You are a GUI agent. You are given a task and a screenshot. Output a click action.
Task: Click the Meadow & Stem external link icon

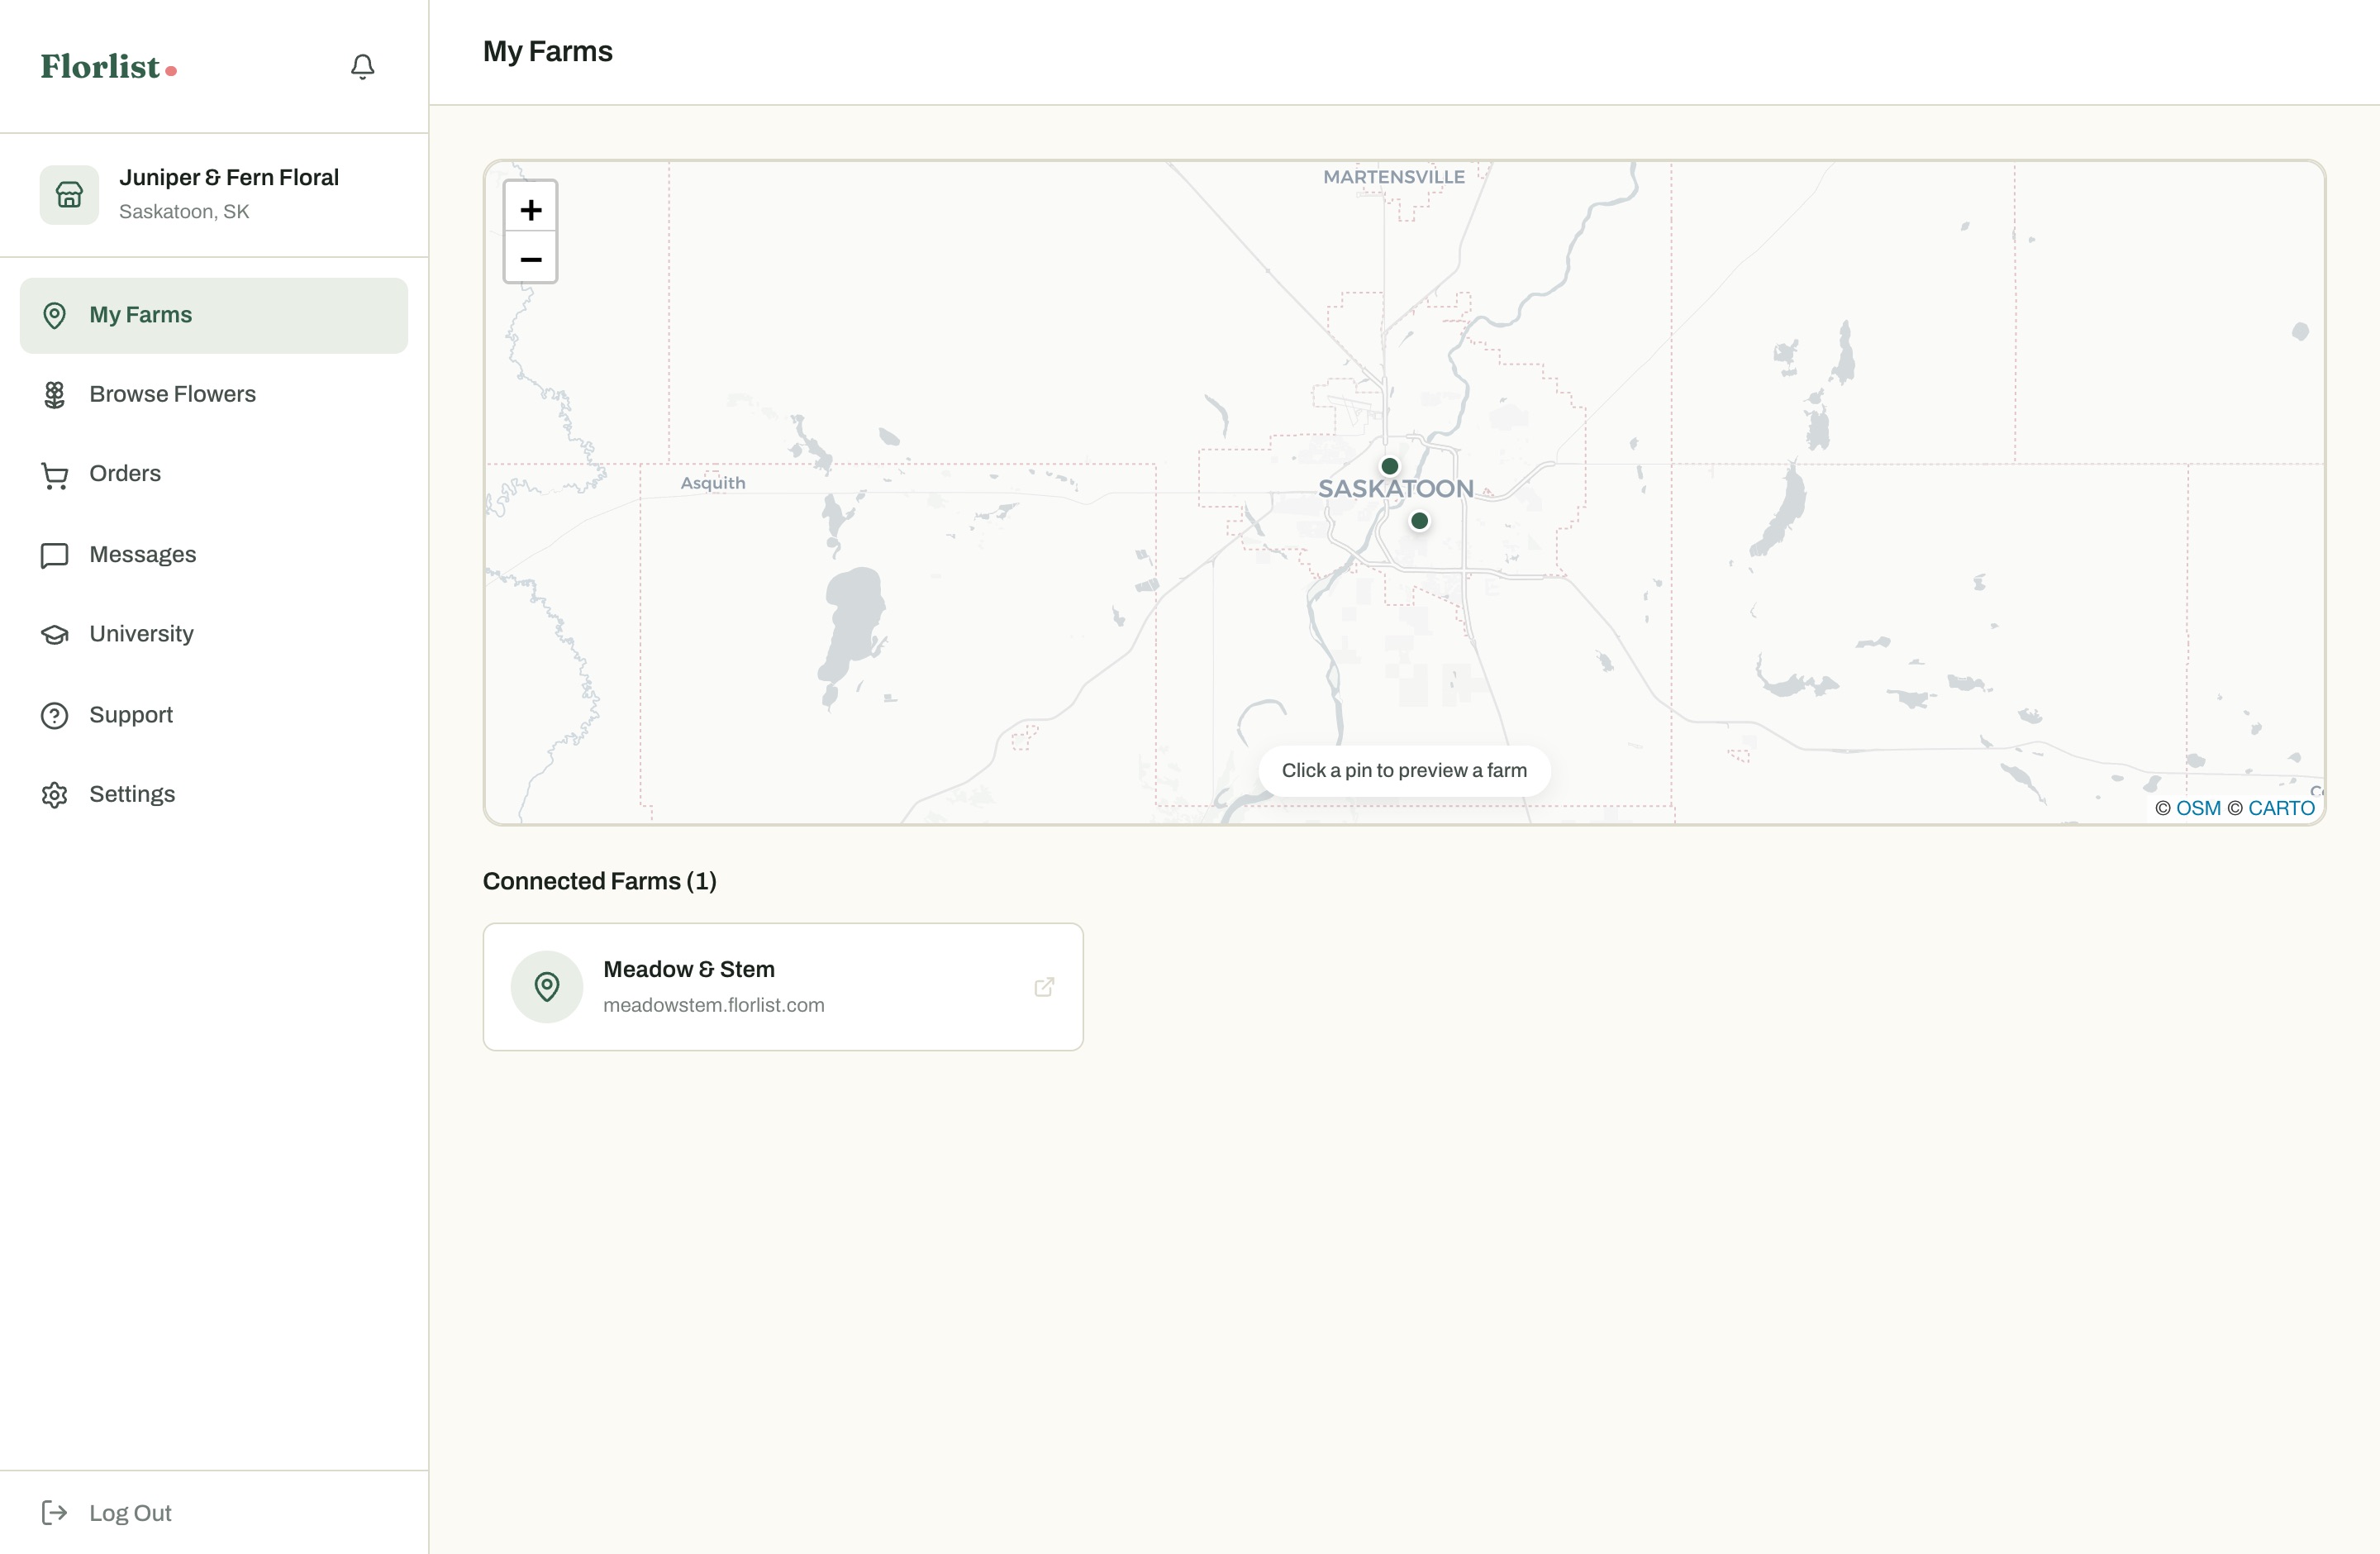click(1044, 987)
